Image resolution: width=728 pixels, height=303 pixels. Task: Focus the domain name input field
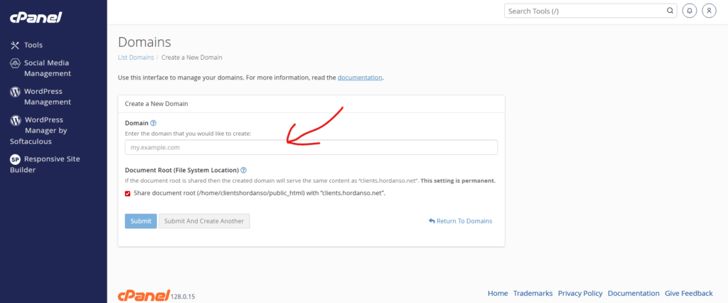[311, 147]
